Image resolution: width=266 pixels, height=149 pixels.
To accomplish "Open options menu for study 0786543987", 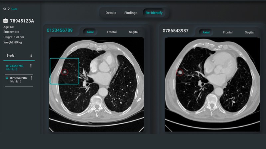I will [x=31, y=78].
